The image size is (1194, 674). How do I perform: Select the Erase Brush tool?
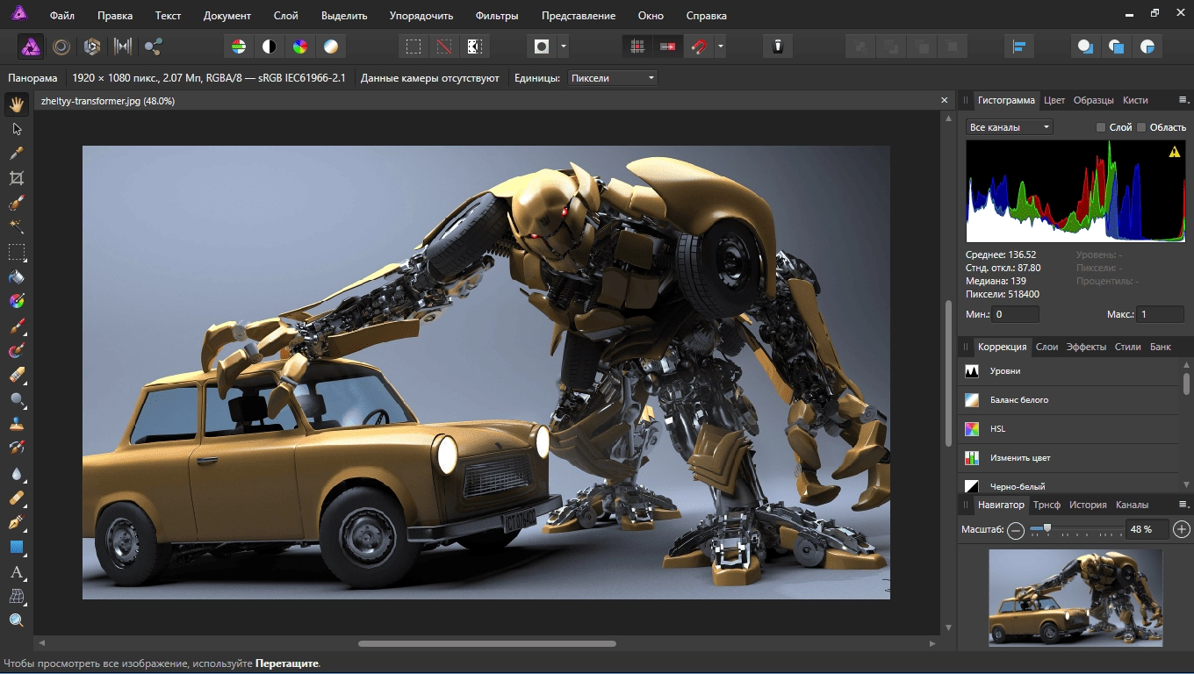pos(16,375)
